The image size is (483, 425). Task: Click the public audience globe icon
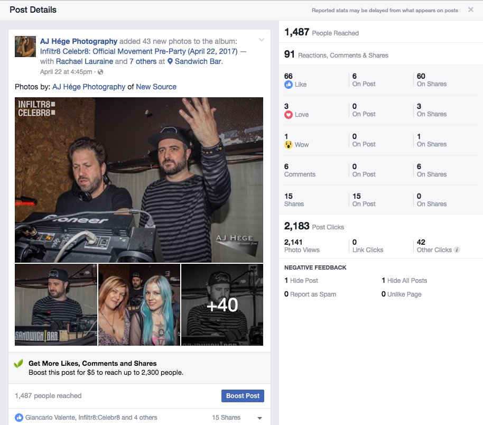point(100,72)
